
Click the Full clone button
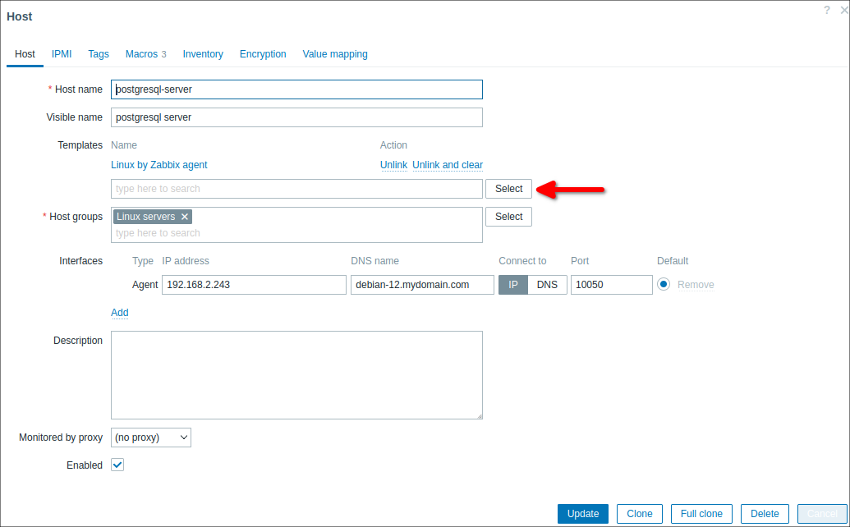coord(701,512)
